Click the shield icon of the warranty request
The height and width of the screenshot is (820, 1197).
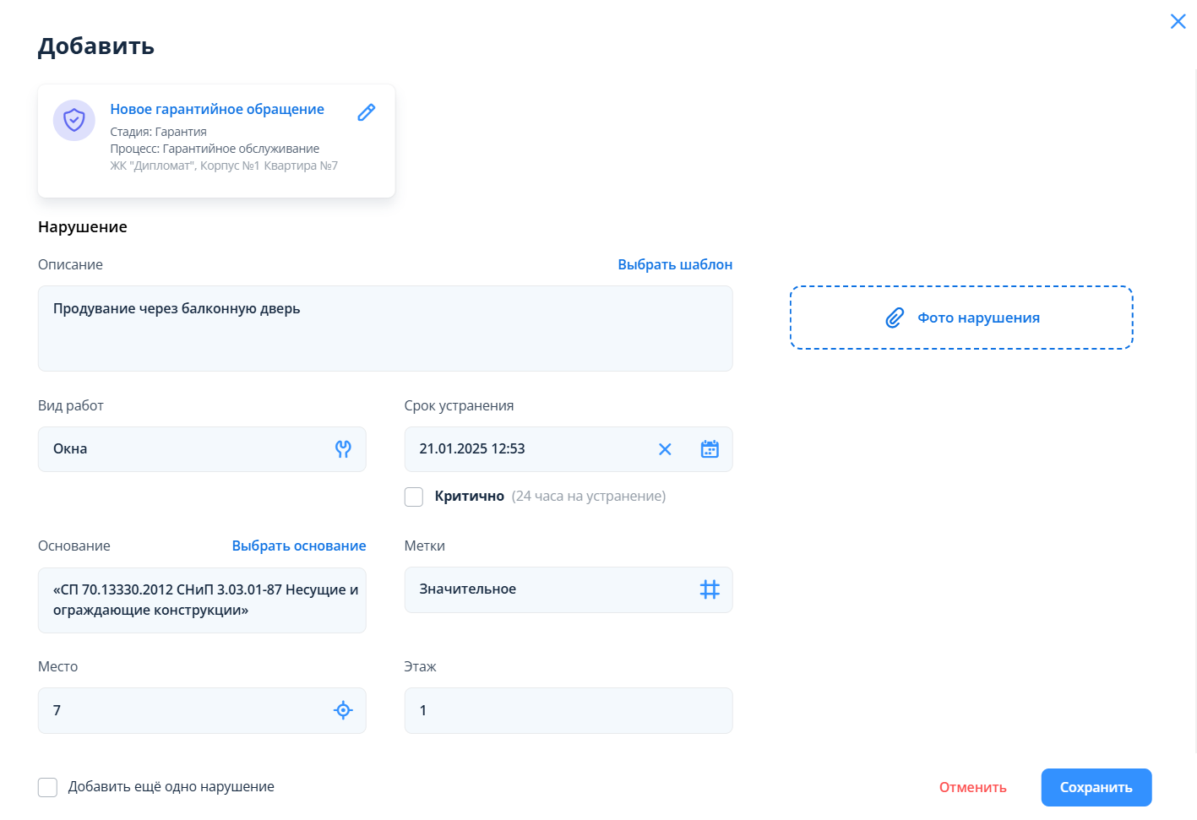tap(74, 120)
